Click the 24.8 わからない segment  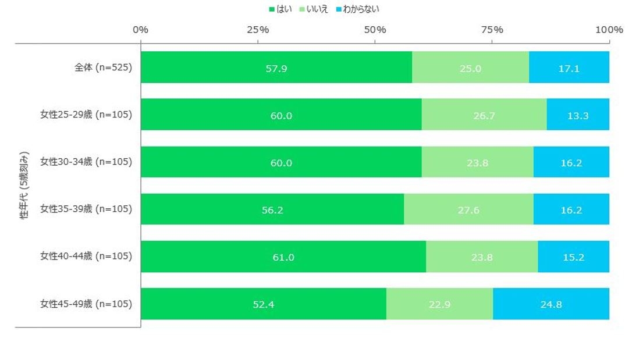pyautogui.click(x=551, y=304)
